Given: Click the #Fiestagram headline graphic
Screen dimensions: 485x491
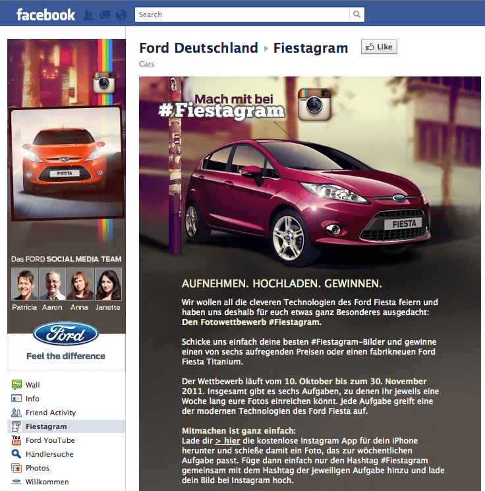Looking at the screenshot, I should coord(221,111).
